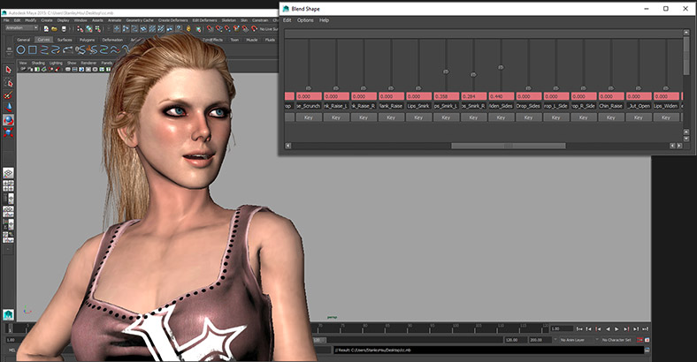Image resolution: width=697 pixels, height=362 pixels.
Task: Click Key button under Lips_Widen
Action: pos(665,117)
